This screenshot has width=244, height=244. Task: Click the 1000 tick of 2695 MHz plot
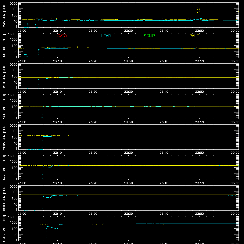point(13,131)
